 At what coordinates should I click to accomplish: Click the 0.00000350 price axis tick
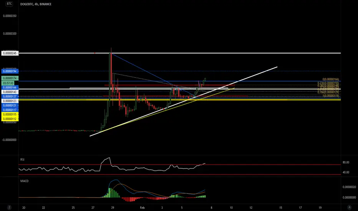pos(10,16)
